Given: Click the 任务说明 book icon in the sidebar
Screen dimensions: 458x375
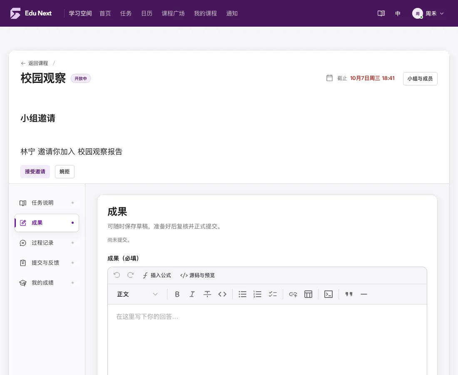Looking at the screenshot, I should 23,203.
